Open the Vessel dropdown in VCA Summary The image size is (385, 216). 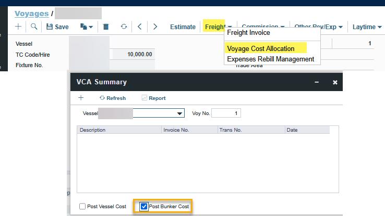click(x=180, y=113)
